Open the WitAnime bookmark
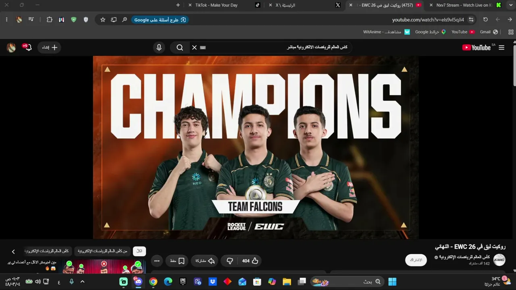Screen dimensions: 516x290 386,32
